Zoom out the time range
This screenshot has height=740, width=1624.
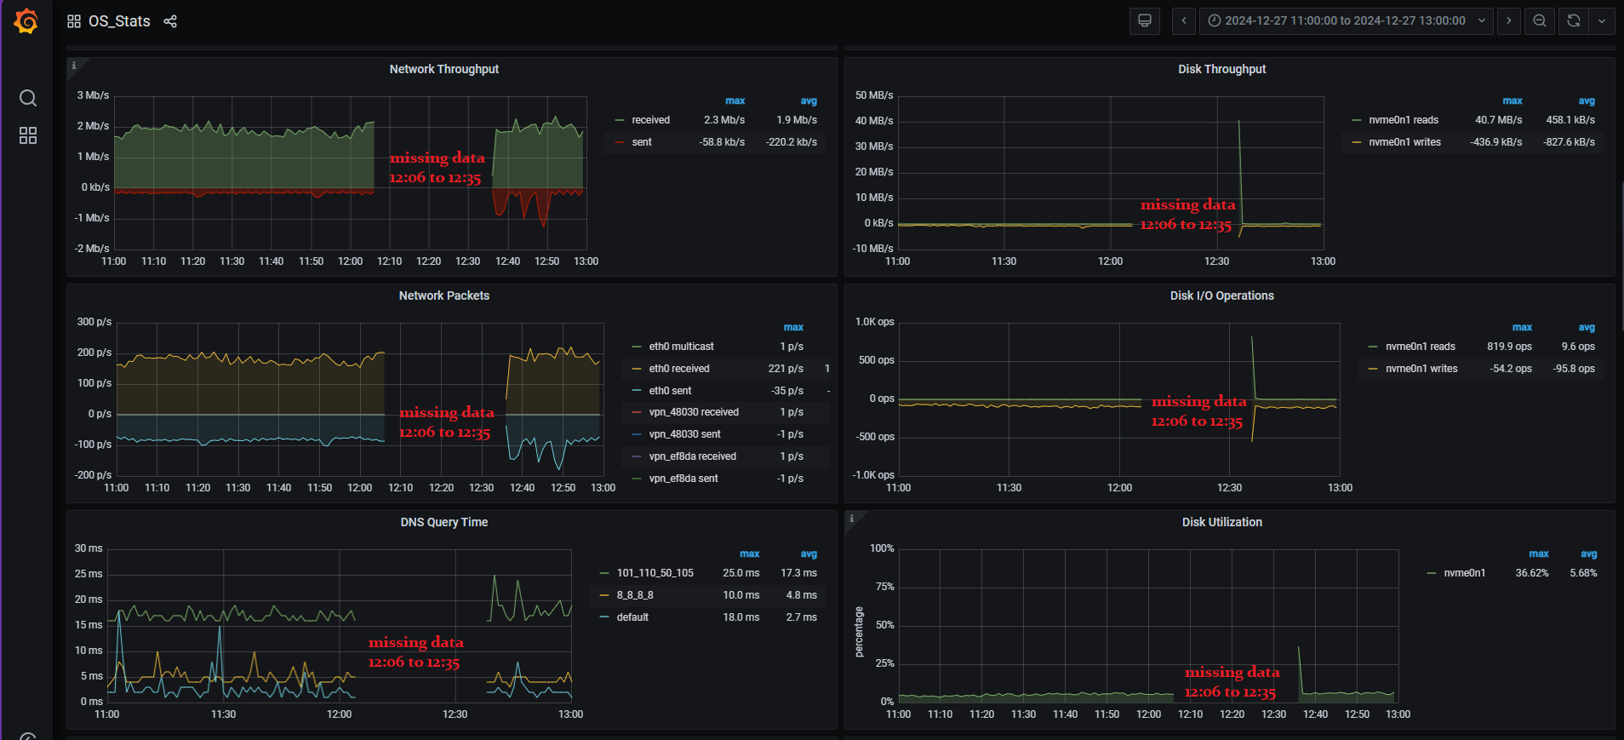(1540, 20)
